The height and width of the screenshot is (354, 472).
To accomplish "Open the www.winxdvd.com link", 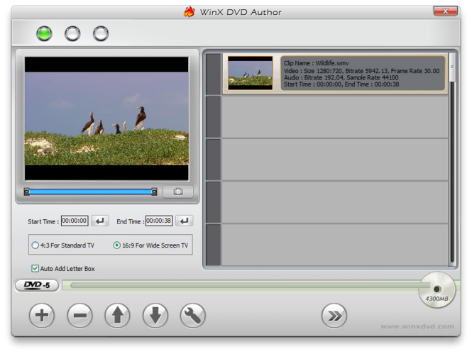I will point(417,326).
